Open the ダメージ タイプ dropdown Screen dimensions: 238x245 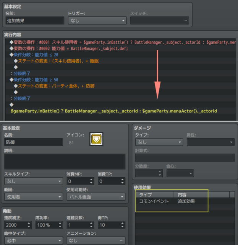tap(159, 142)
